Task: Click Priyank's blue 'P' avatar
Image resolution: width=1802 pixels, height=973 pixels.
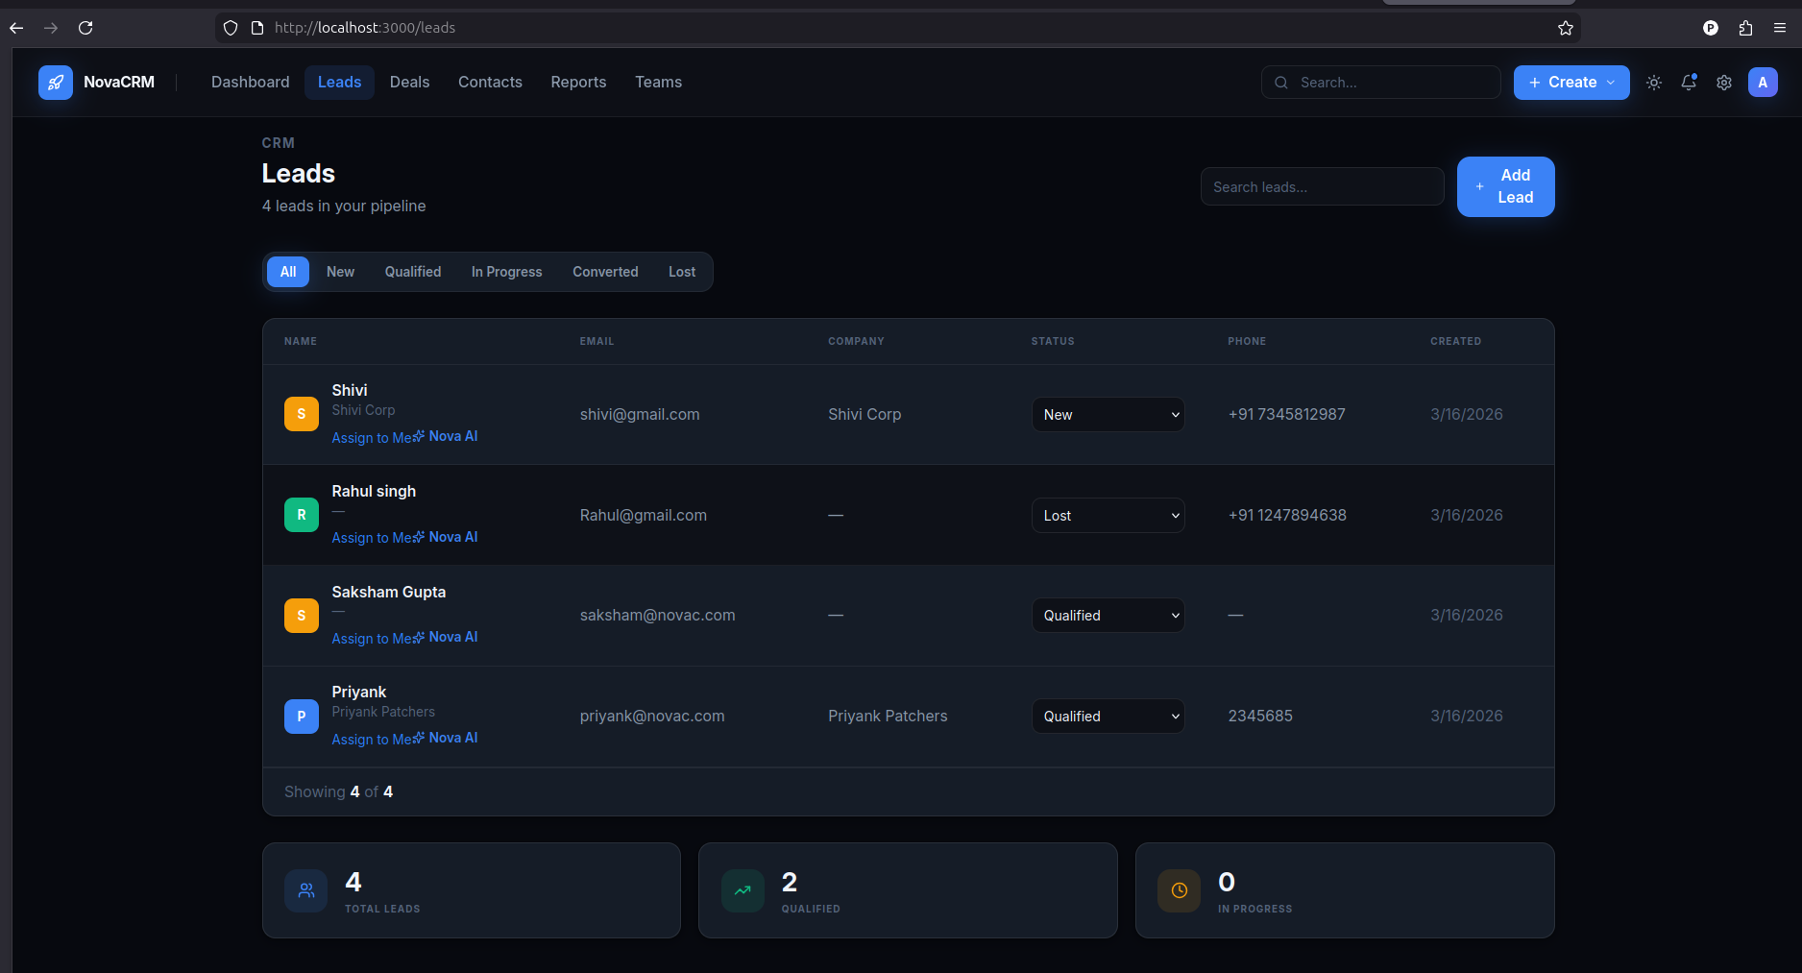Action: (302, 716)
